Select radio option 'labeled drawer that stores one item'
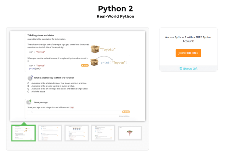Viewport: 230px width, 154px height. pyautogui.click(x=28, y=83)
